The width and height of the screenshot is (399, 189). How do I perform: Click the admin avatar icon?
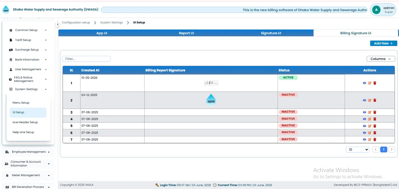[x=377, y=10]
